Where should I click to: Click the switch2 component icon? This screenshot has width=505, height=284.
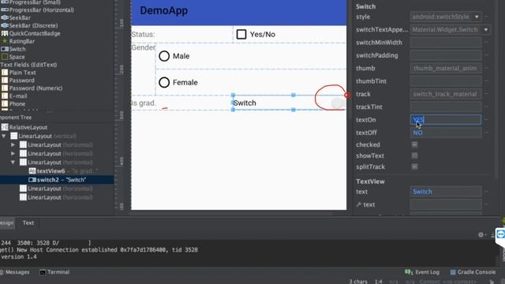click(32, 180)
